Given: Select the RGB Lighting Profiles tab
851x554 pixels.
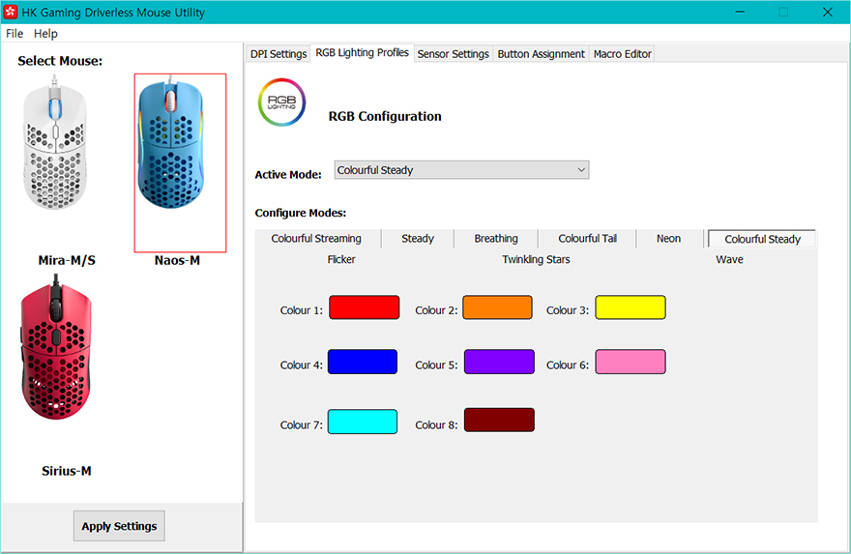Looking at the screenshot, I should (x=362, y=52).
